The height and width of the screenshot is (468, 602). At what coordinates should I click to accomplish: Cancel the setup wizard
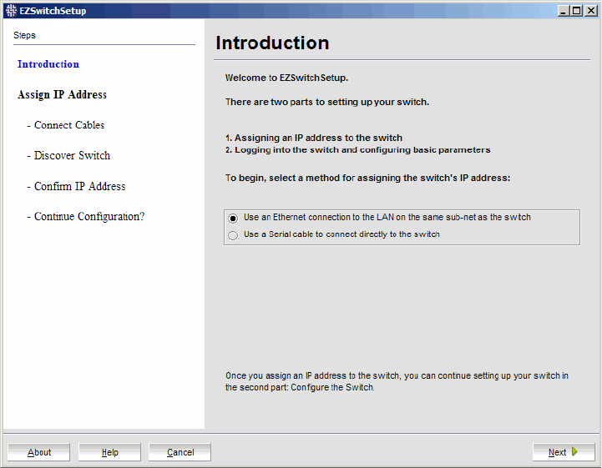coord(180,452)
